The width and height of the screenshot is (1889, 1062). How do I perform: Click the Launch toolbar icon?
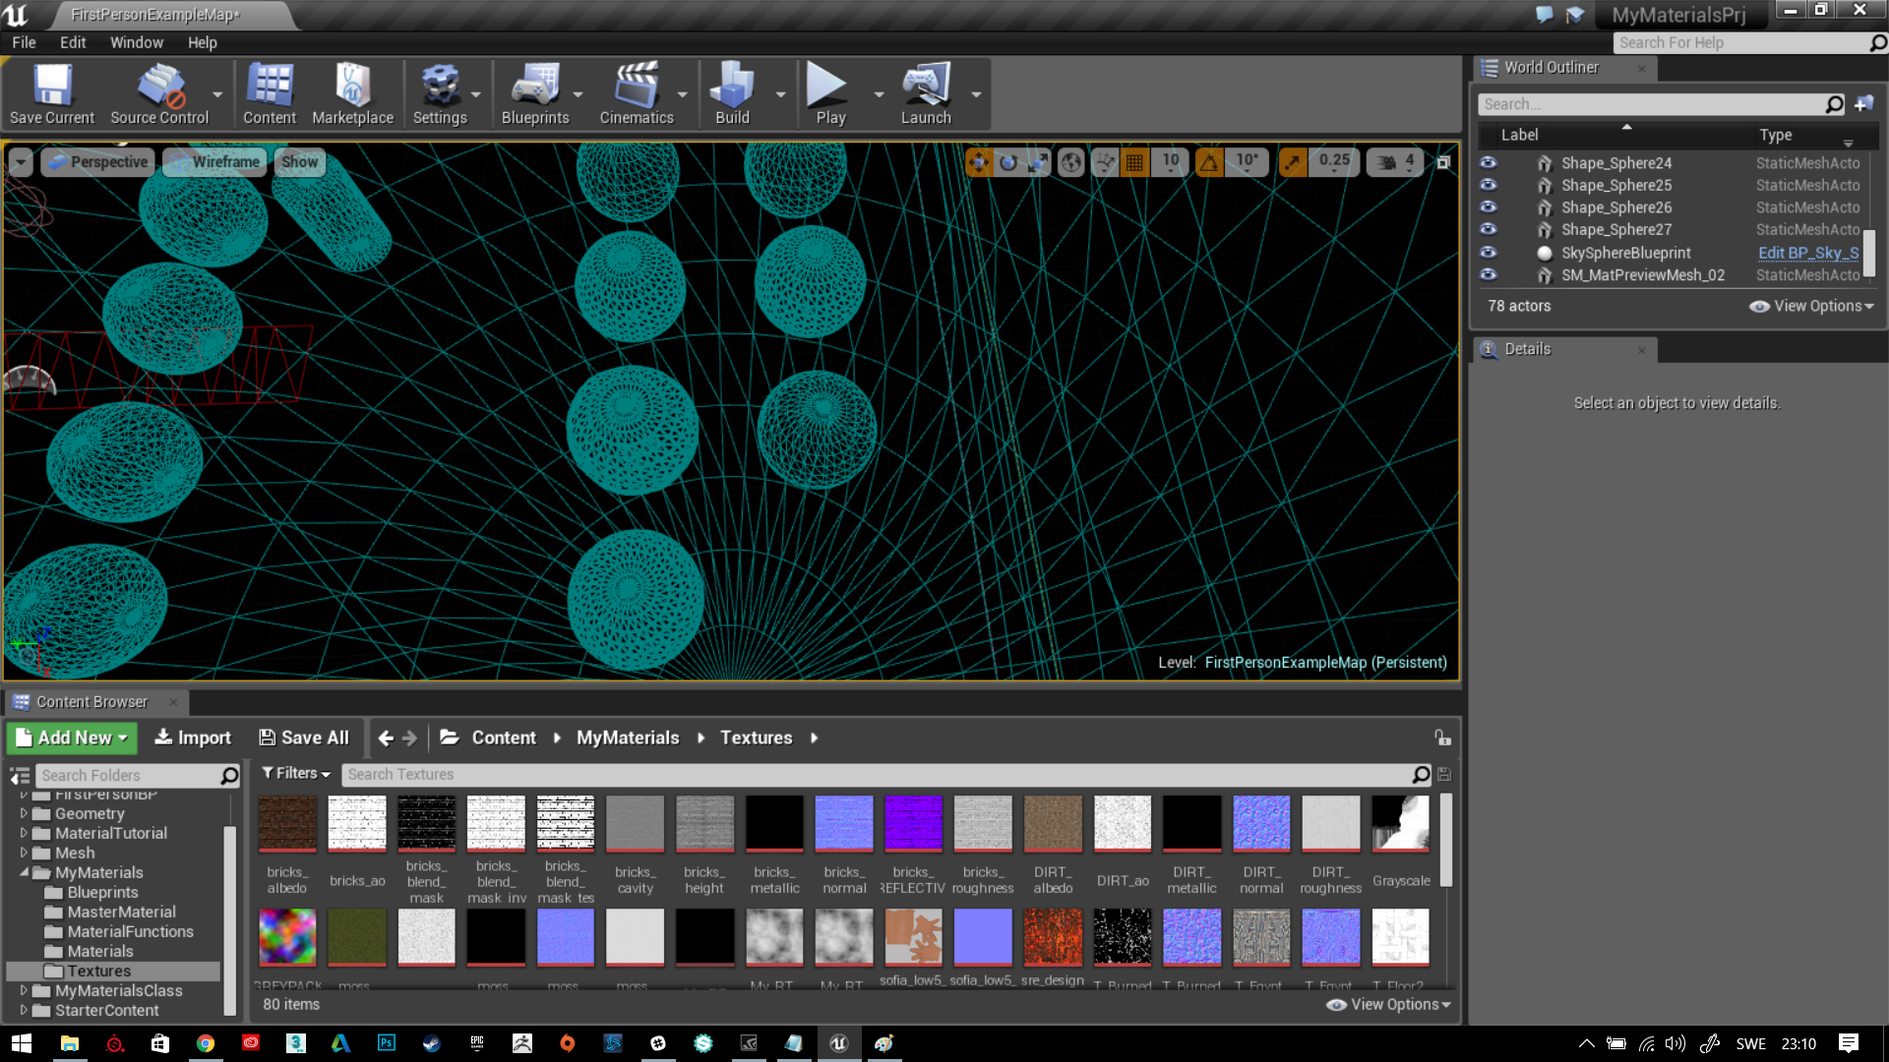tap(926, 94)
